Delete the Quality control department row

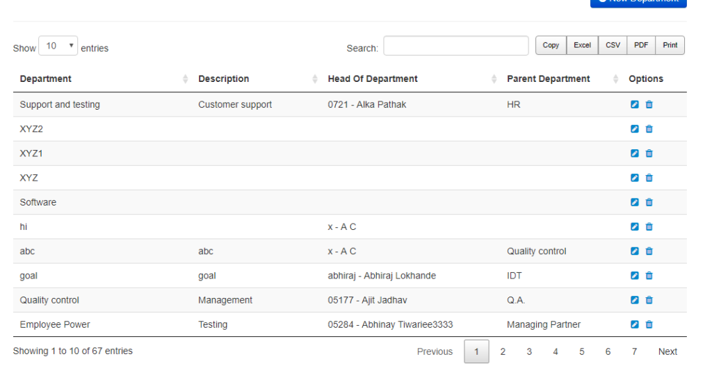click(x=649, y=300)
